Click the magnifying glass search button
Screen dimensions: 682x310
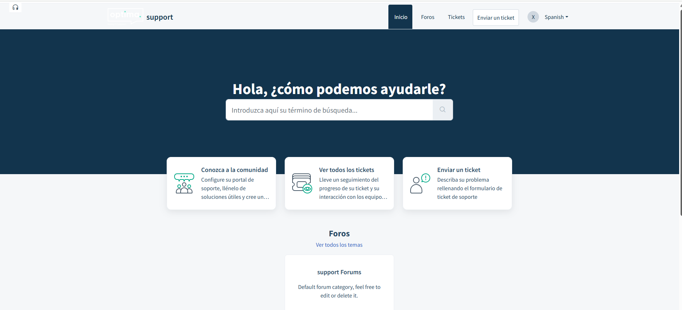[x=442, y=110]
